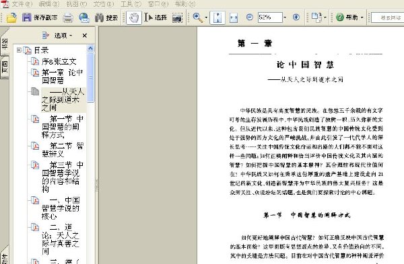Collapse the 目录 bookmark tree

(x=19, y=50)
